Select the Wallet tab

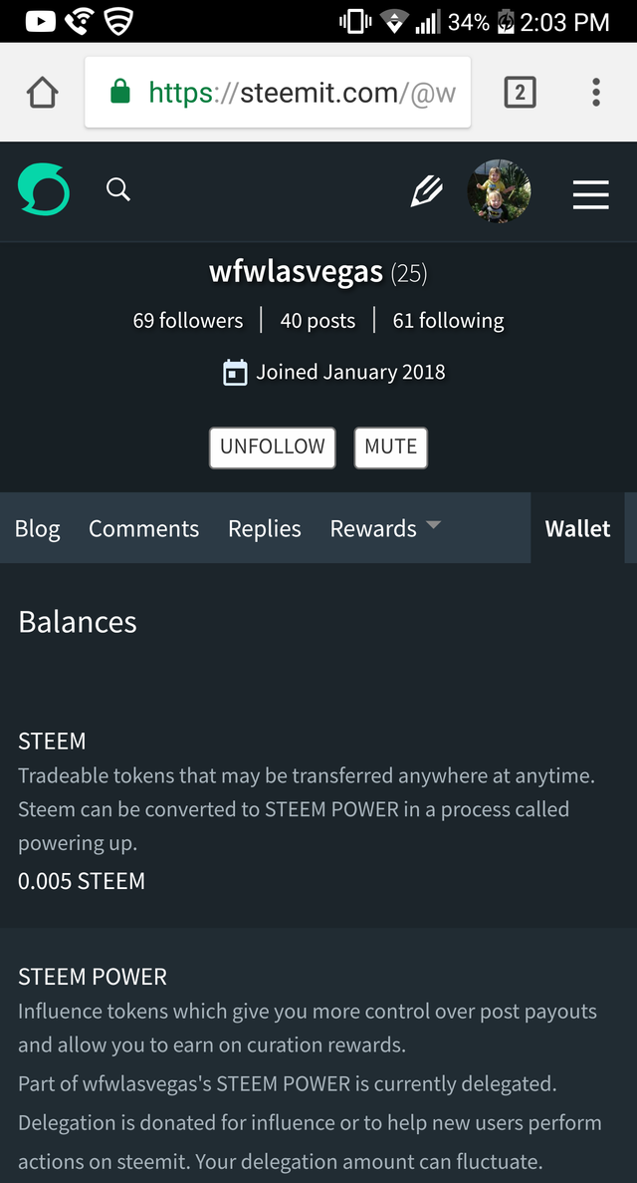(x=577, y=528)
